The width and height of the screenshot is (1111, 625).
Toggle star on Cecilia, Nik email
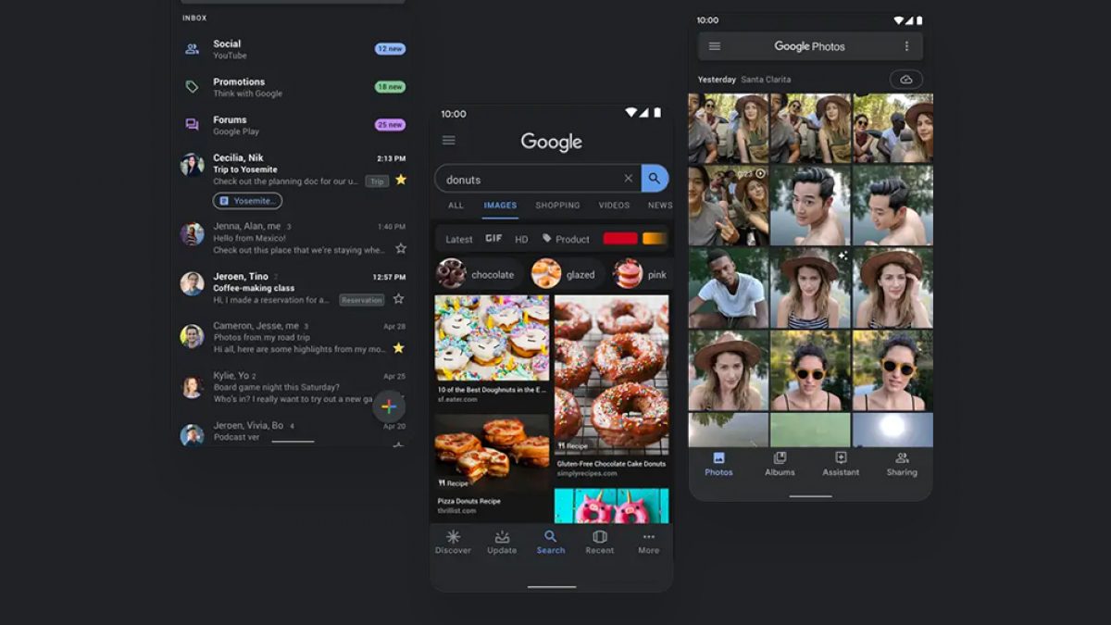click(x=401, y=180)
